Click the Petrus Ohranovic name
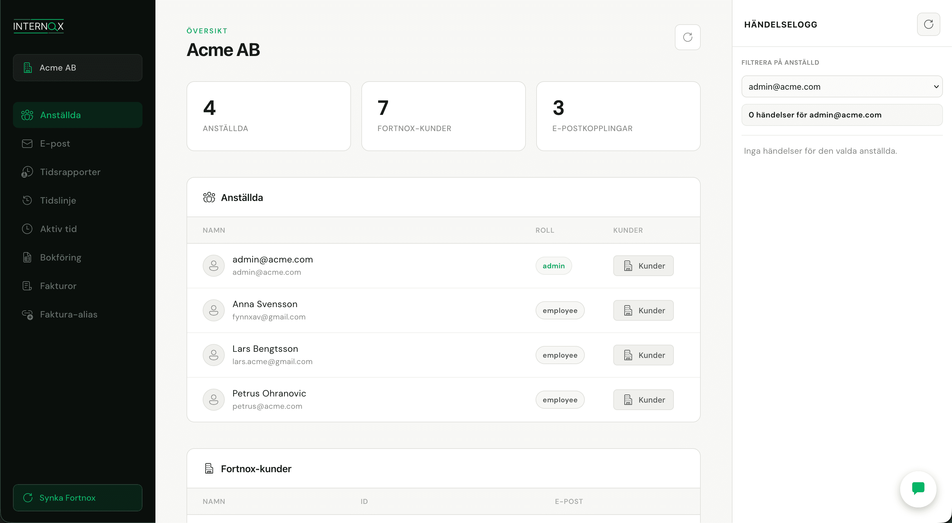The width and height of the screenshot is (952, 523). pyautogui.click(x=269, y=393)
